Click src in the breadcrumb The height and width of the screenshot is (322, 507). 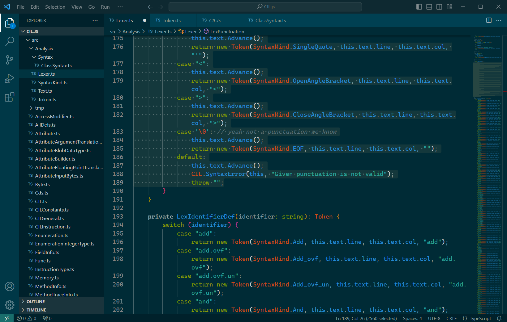pos(113,31)
